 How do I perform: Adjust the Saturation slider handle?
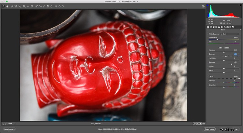click(x=224, y=87)
